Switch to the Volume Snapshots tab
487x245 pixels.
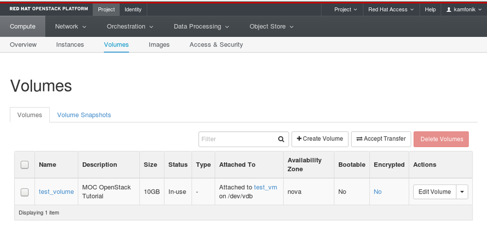coord(84,115)
